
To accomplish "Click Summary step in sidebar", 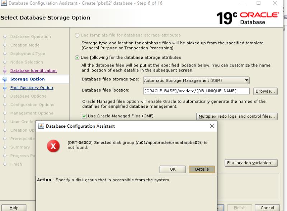I will (x=20, y=147).
